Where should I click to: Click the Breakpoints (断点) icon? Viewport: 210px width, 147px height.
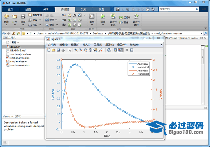(x=92, y=16)
